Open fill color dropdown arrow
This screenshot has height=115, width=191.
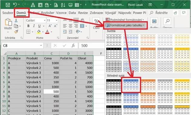[x=43, y=32]
